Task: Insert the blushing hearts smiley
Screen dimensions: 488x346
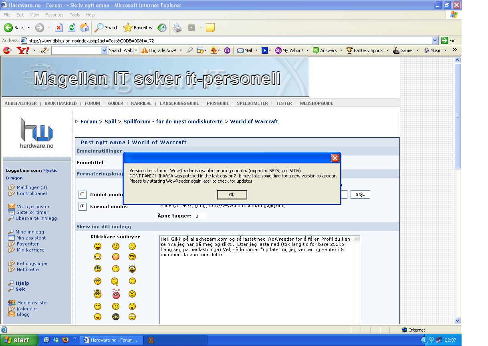Action: (116, 294)
